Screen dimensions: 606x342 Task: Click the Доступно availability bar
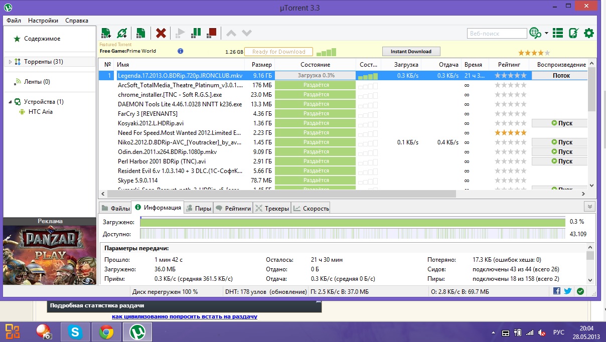point(353,234)
